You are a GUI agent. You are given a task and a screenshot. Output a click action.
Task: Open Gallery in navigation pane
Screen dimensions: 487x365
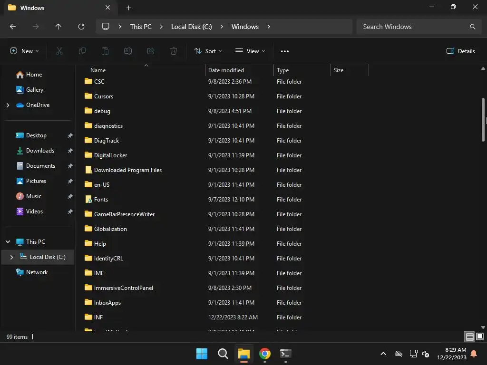pos(35,90)
